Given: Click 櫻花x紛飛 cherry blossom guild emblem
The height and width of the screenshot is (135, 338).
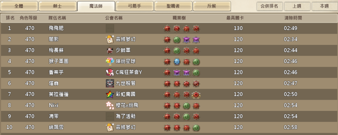Looking at the screenshot, I should [110, 105].
